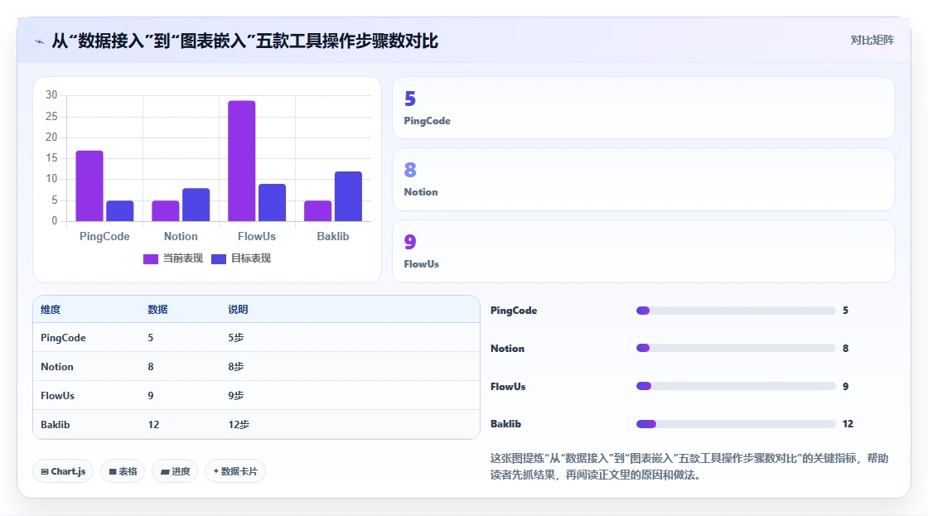Toggle the 目标表现 legend swatch

click(x=219, y=258)
